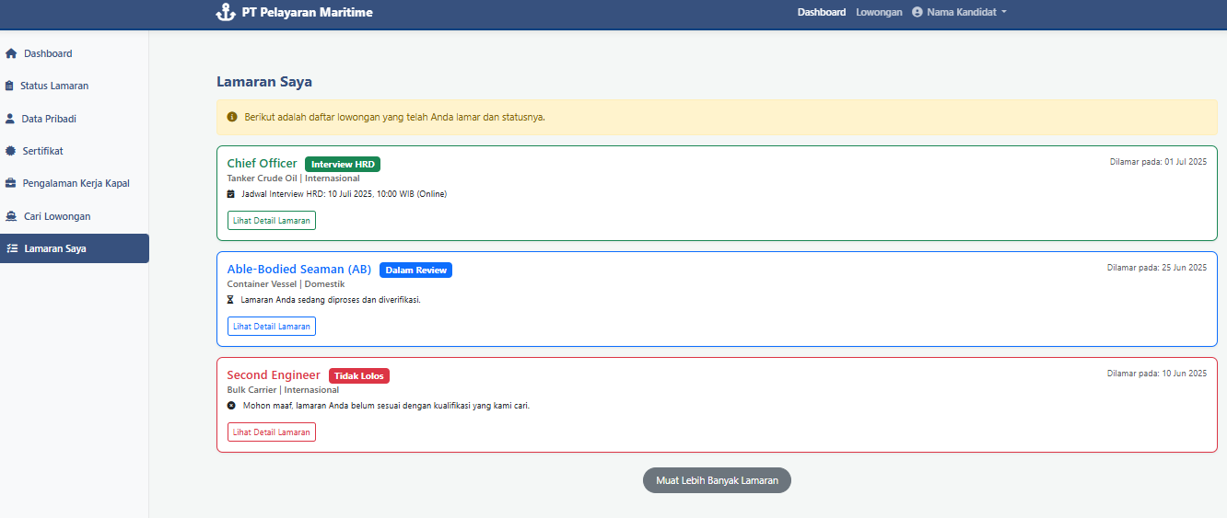Click the home icon beside Dashboard
This screenshot has width=1227, height=518.
(x=11, y=53)
